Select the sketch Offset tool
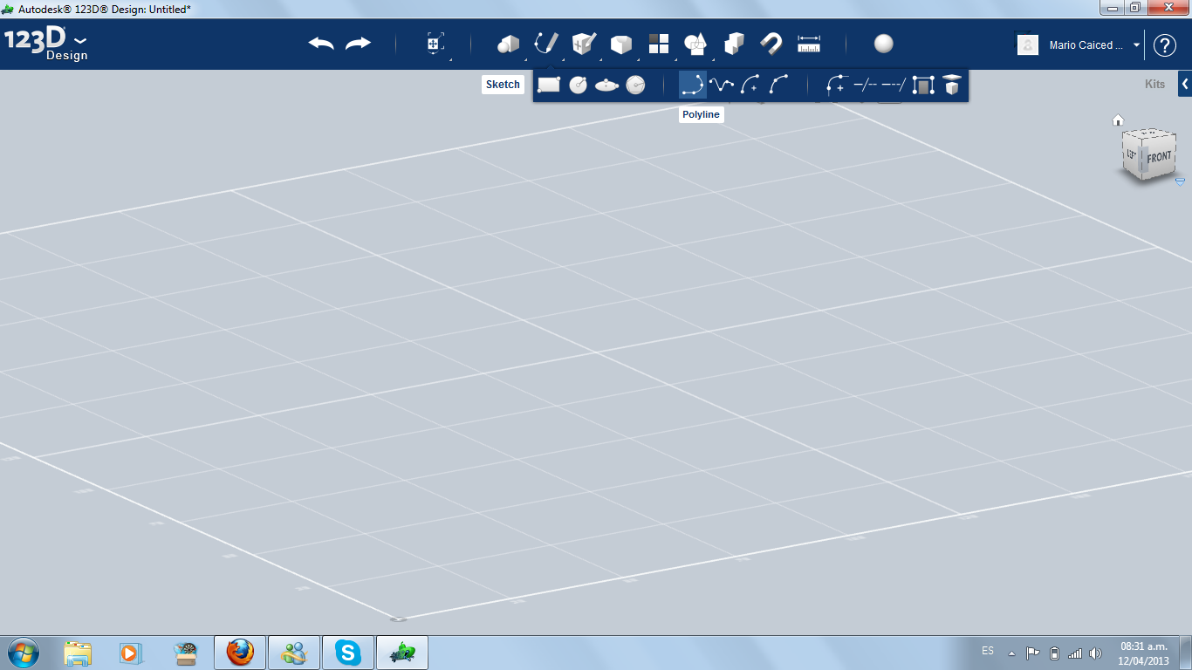The width and height of the screenshot is (1192, 670). (923, 85)
